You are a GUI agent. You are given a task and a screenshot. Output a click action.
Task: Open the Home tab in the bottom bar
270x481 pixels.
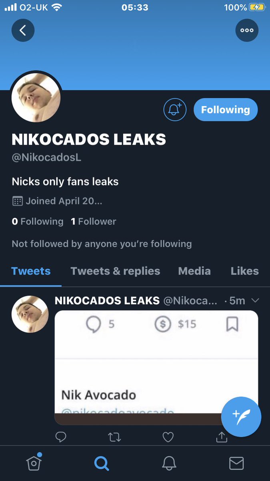pos(34,463)
